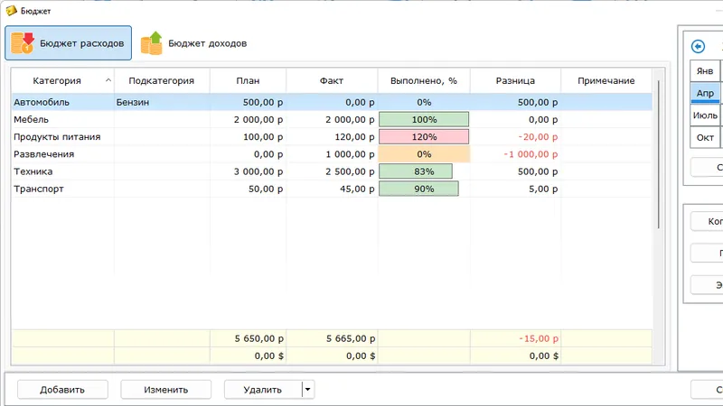Pick the Окт month cell
Screen dimensions: 723x406
click(x=705, y=138)
